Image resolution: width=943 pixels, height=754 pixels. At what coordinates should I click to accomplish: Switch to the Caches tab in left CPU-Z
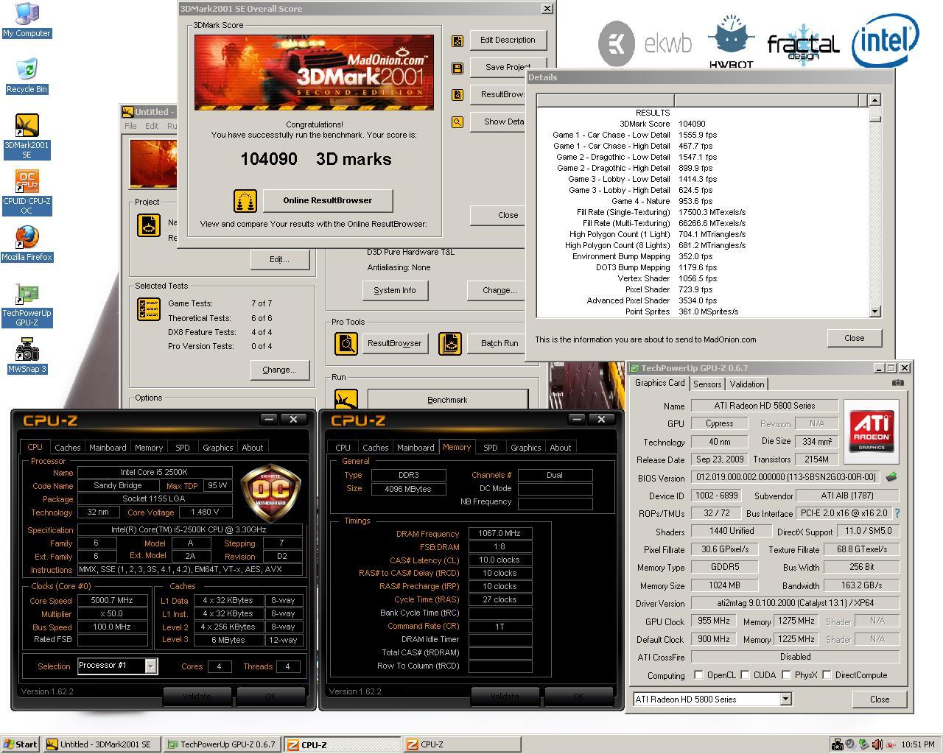[x=67, y=448]
